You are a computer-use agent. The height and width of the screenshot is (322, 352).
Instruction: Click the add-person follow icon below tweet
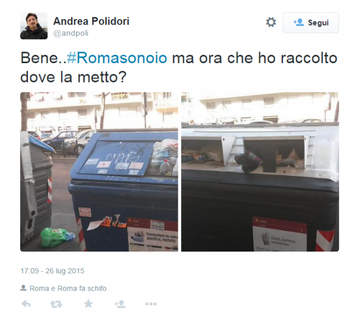(x=120, y=304)
